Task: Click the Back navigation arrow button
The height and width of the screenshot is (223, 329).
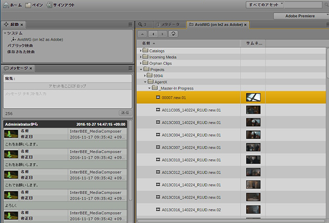Action: (153, 34)
